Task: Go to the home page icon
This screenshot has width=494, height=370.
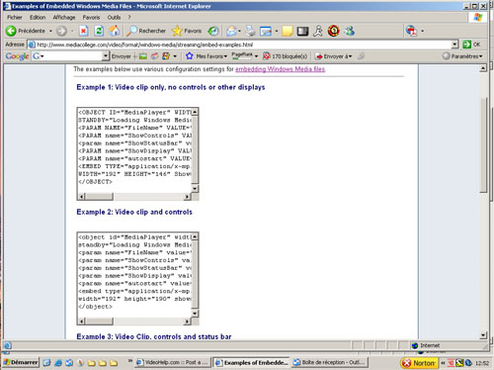Action: pyautogui.click(x=115, y=31)
